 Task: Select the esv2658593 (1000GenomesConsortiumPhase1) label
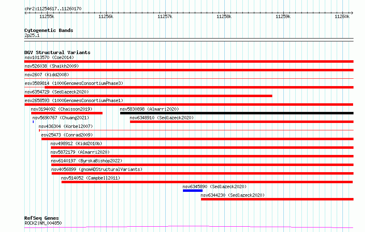[x=74, y=100]
